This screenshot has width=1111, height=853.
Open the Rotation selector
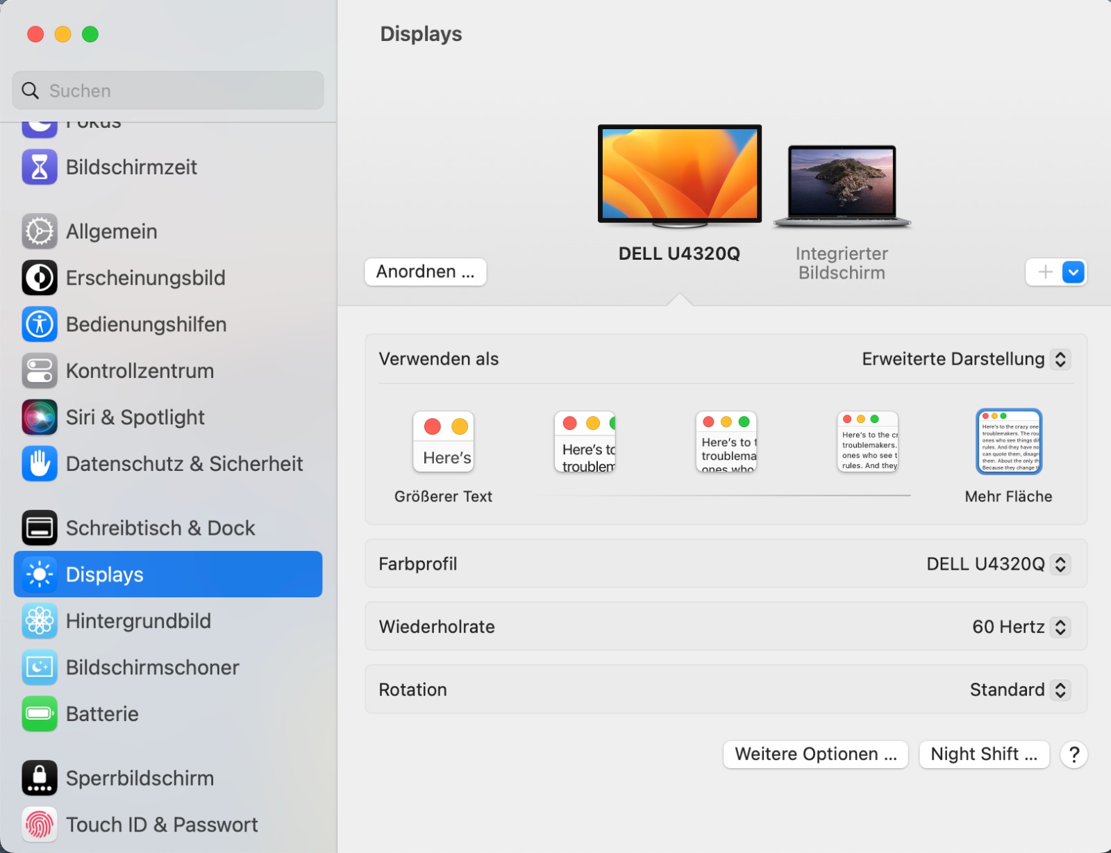(1019, 689)
